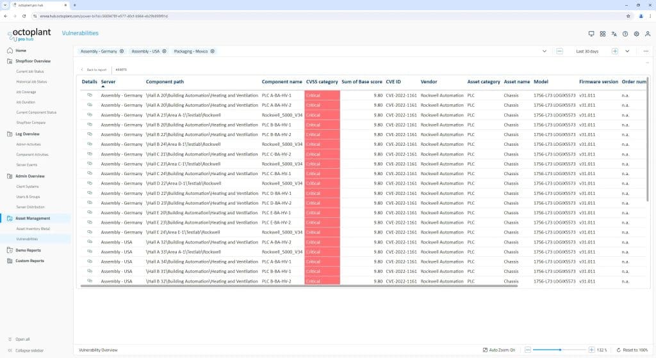Click Reset to 100% button
This screenshot has height=358, width=656.
click(632, 350)
